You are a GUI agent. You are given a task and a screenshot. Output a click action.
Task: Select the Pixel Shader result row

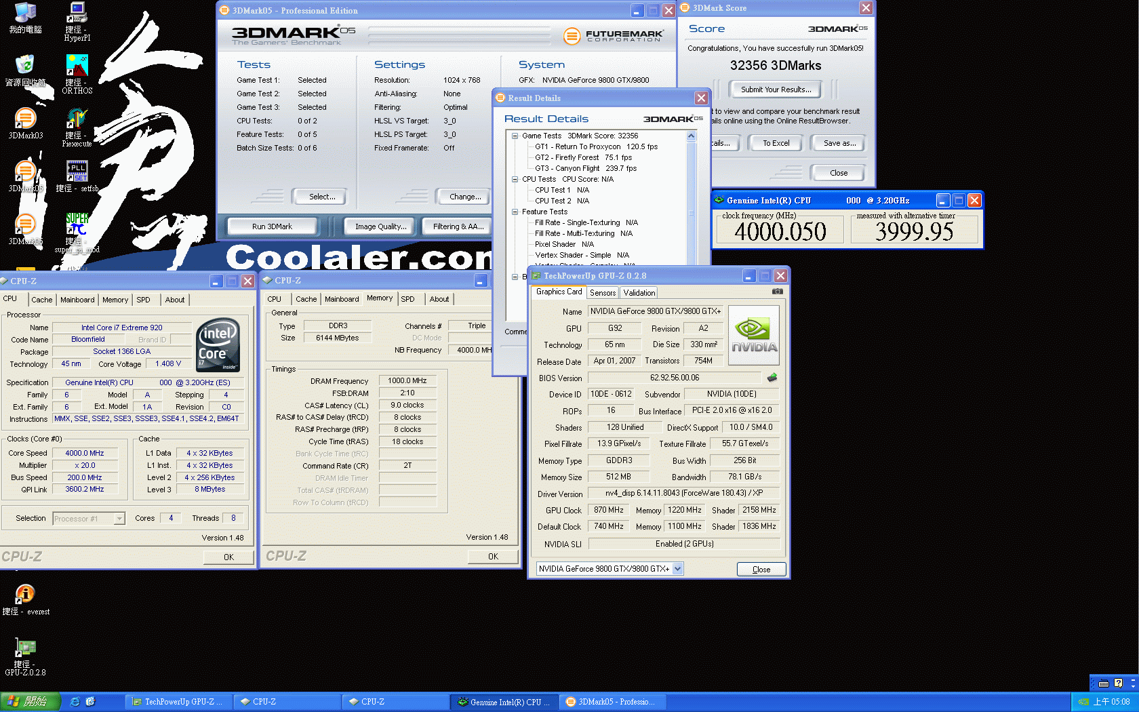point(564,244)
